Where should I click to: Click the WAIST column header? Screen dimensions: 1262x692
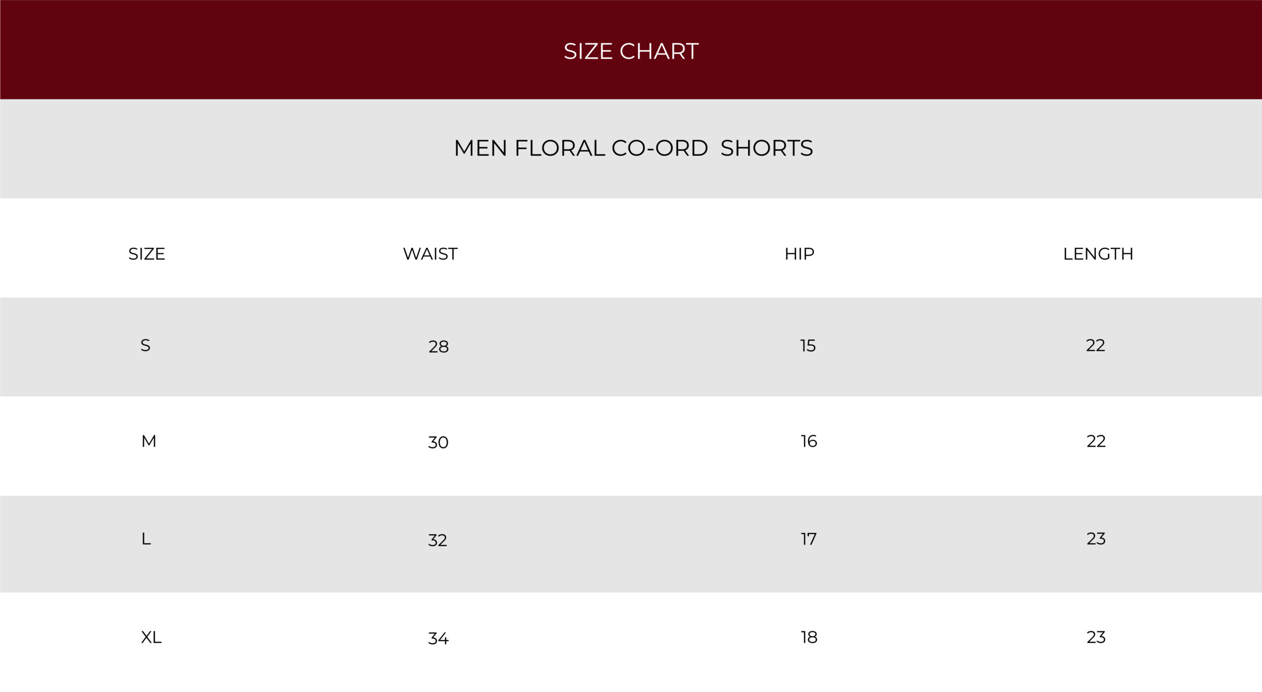pos(430,254)
